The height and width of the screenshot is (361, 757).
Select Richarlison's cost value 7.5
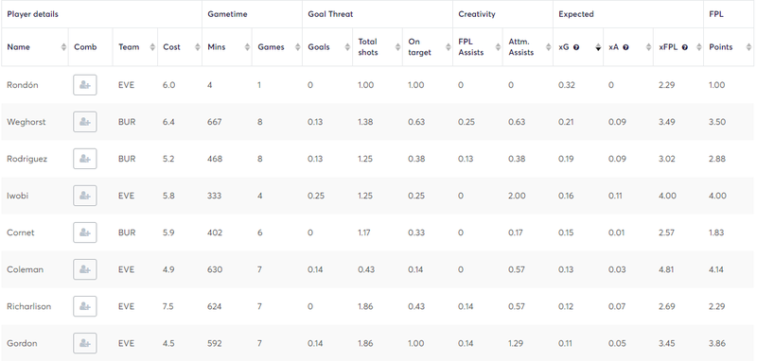point(168,306)
